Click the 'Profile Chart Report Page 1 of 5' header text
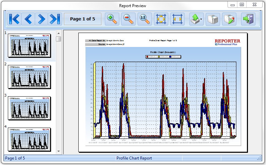Screen dimensions: 266x165 [163, 40]
